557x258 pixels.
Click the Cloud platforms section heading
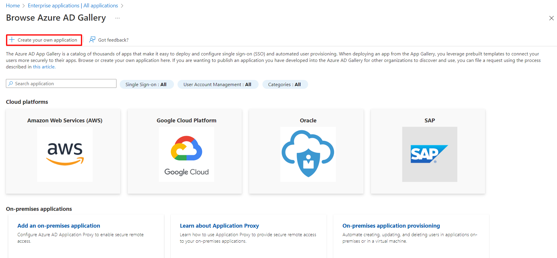(27, 102)
